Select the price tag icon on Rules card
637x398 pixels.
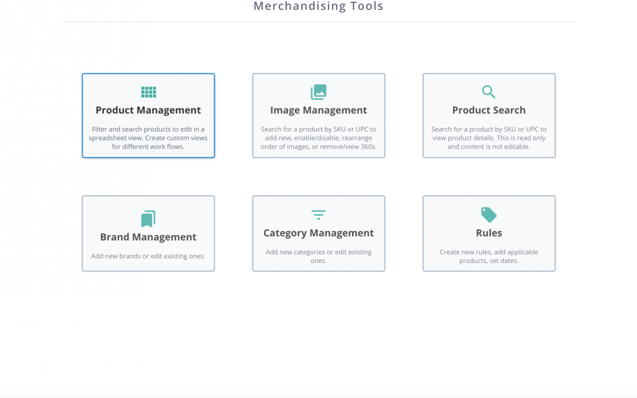[488, 215]
